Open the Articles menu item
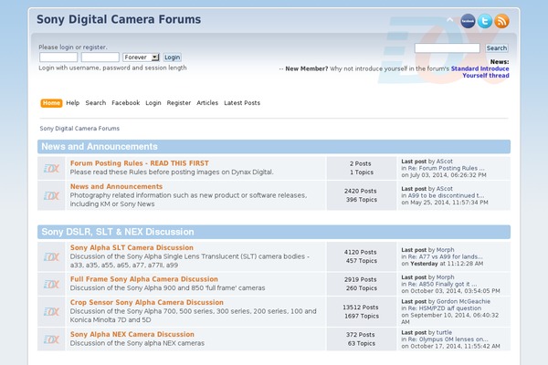The width and height of the screenshot is (548, 365). [x=207, y=103]
